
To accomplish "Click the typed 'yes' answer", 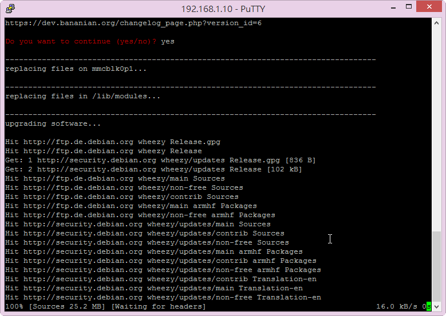I will click(168, 42).
